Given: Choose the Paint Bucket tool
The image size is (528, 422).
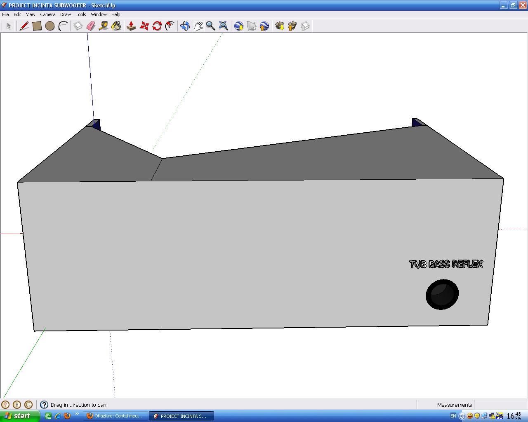Looking at the screenshot, I should click(x=116, y=26).
